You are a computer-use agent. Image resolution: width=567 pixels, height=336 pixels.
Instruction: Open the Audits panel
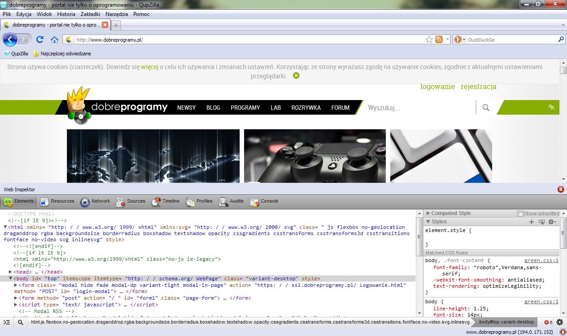pos(231,201)
